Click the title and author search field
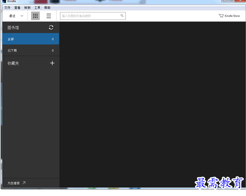Screen dimensions: 246x196 click(x=93, y=16)
